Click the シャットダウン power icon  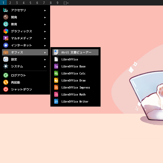6,89
